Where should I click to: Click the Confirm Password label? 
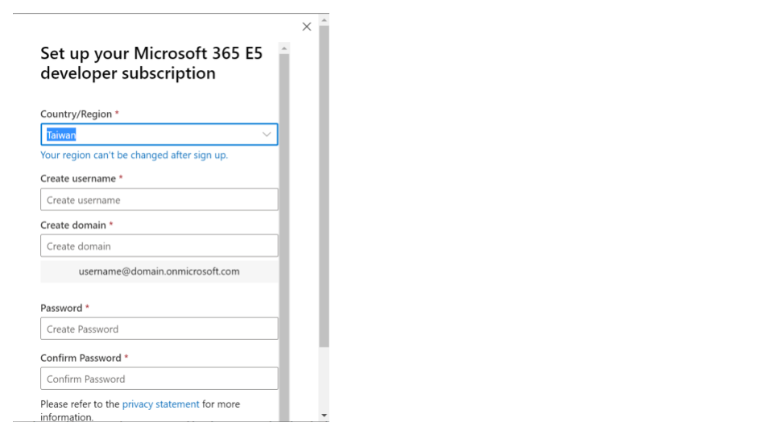[x=81, y=358]
